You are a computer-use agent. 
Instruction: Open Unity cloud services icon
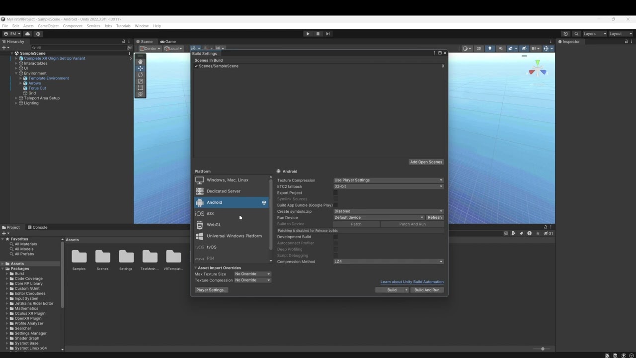pos(27,34)
